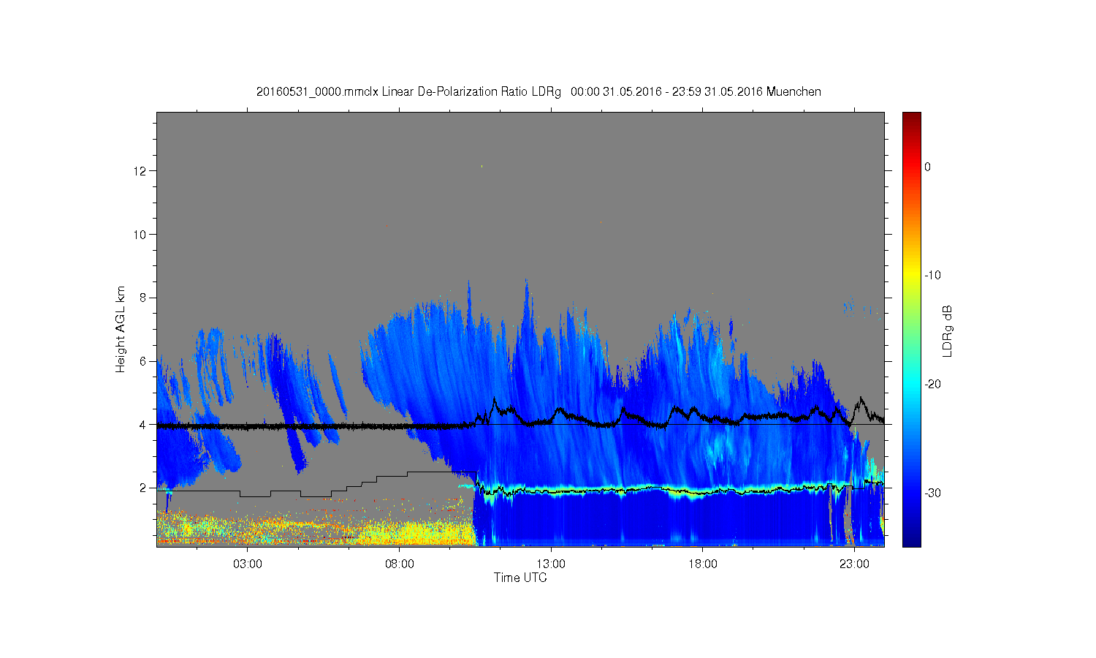
Task: Click the height tick label 2
Action: click(x=144, y=488)
